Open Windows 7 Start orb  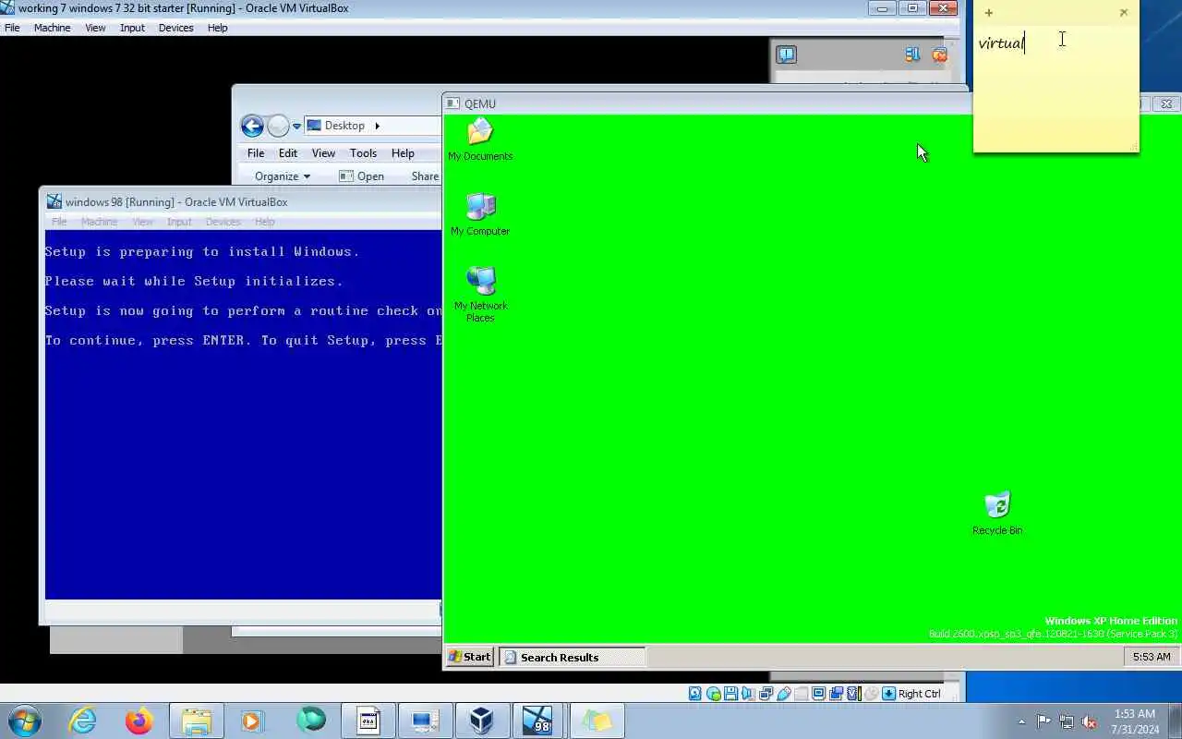point(25,721)
